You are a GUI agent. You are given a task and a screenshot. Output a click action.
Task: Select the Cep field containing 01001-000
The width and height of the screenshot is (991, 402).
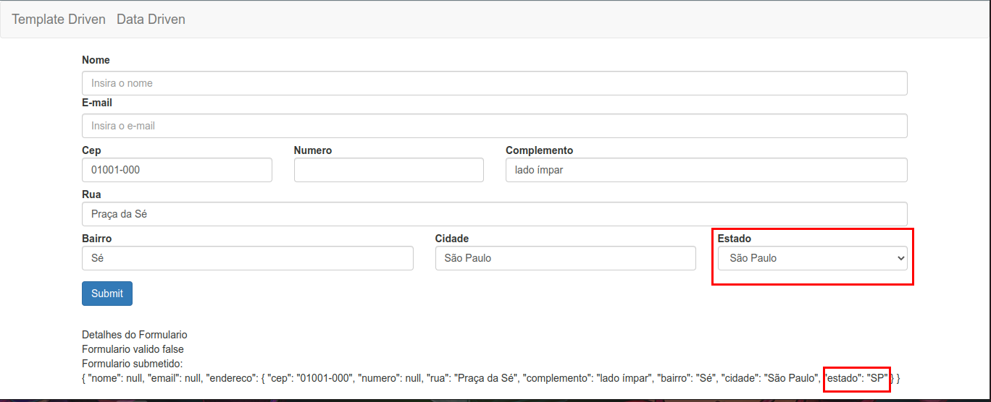coord(177,170)
